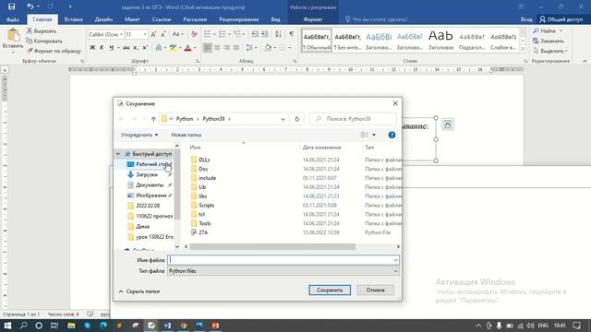Click blue help icon in save dialog
The height and width of the screenshot is (332, 591).
(392, 135)
